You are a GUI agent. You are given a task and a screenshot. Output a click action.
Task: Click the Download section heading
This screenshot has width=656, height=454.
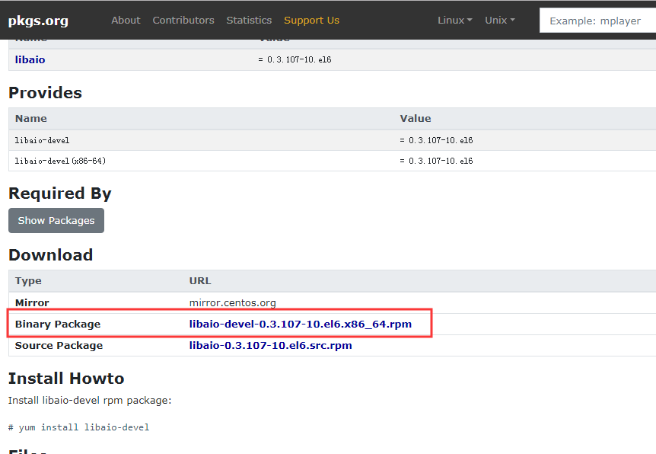pos(50,255)
